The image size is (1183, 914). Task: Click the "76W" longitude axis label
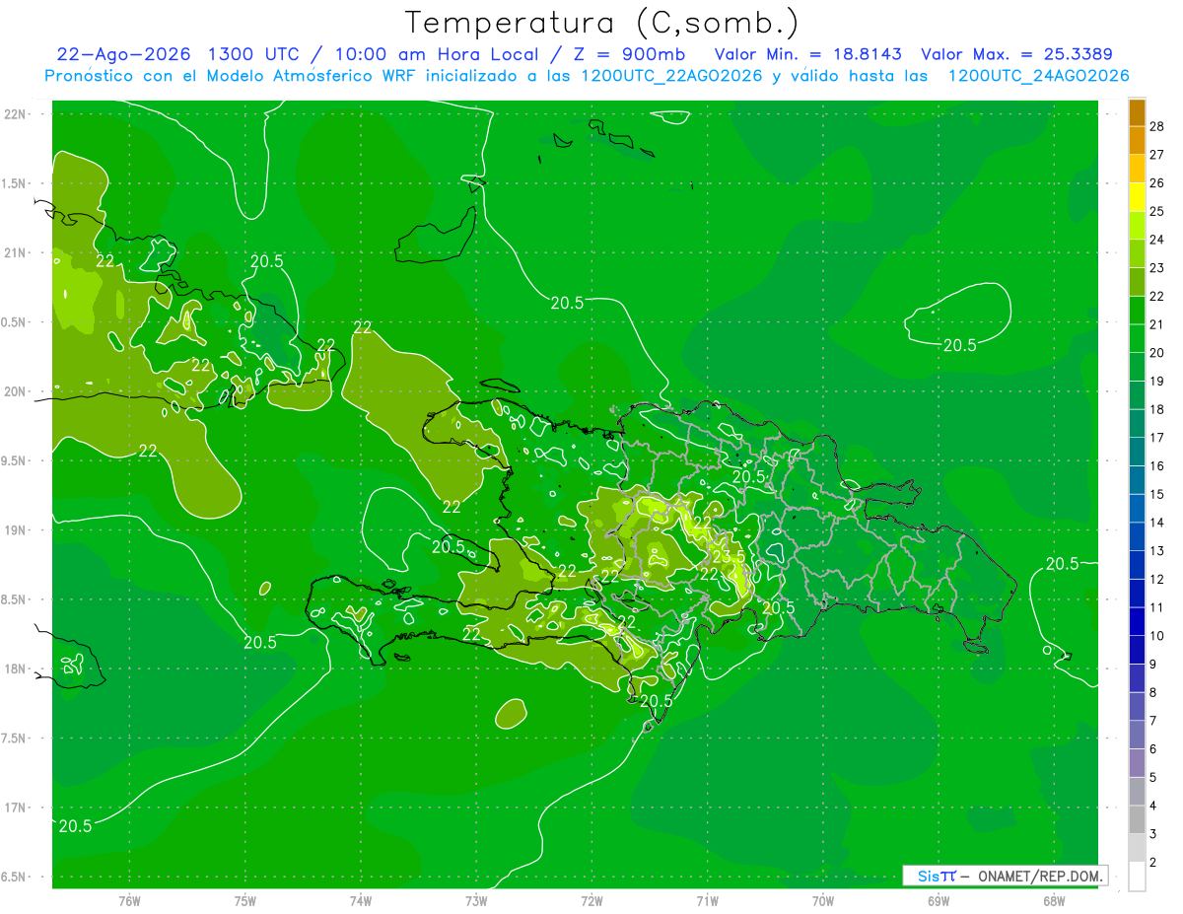[x=129, y=901]
